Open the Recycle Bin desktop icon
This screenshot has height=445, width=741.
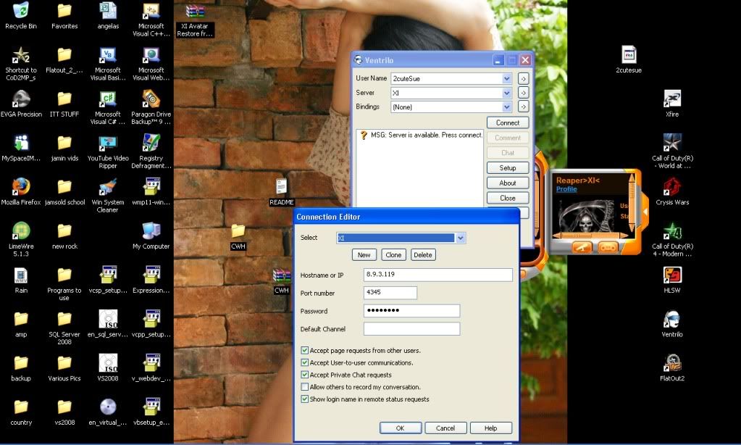coord(21,16)
